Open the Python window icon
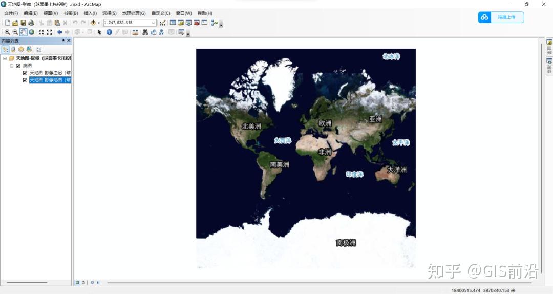Image resolution: width=553 pixels, height=294 pixels. tap(204, 23)
